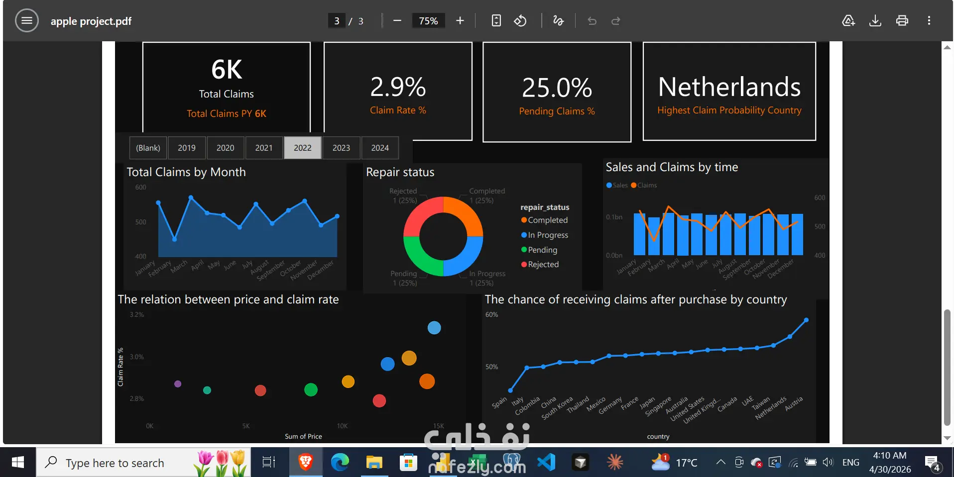Switch to Brave browser in the taskbar

pyautogui.click(x=305, y=463)
